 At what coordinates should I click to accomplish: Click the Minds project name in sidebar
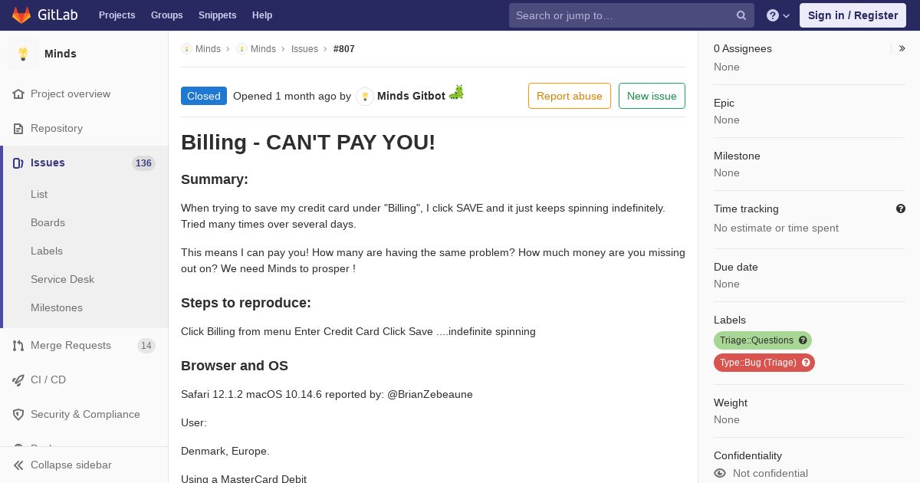[x=61, y=54]
